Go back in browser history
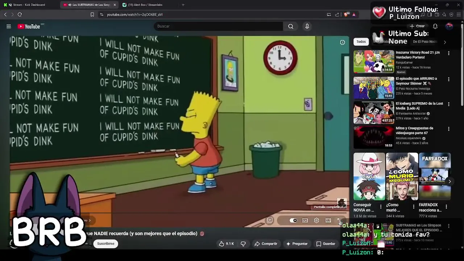This screenshot has width=464, height=261. (5, 14)
